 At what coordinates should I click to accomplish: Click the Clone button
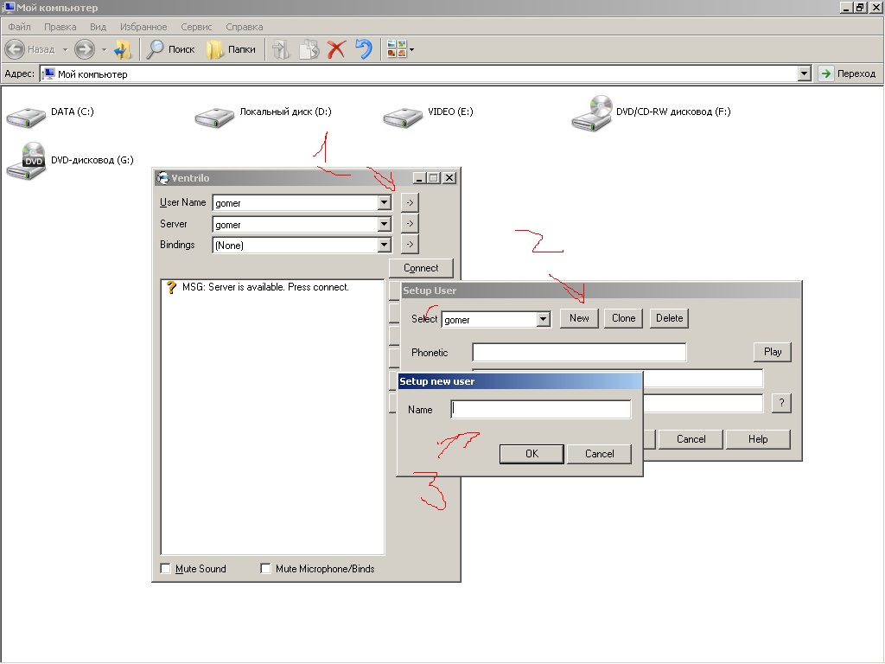click(624, 318)
